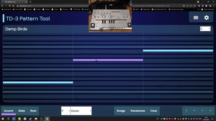This screenshot has height=121, width=216.
Task: Move pattern left with the left arrow
Action: pos(186,111)
